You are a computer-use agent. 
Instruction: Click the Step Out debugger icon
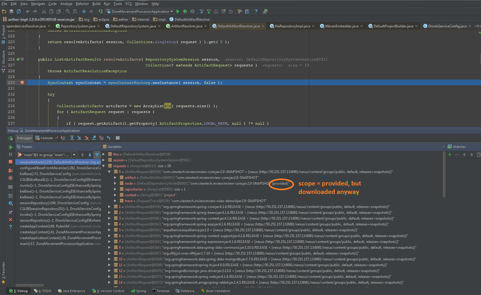coord(94,138)
